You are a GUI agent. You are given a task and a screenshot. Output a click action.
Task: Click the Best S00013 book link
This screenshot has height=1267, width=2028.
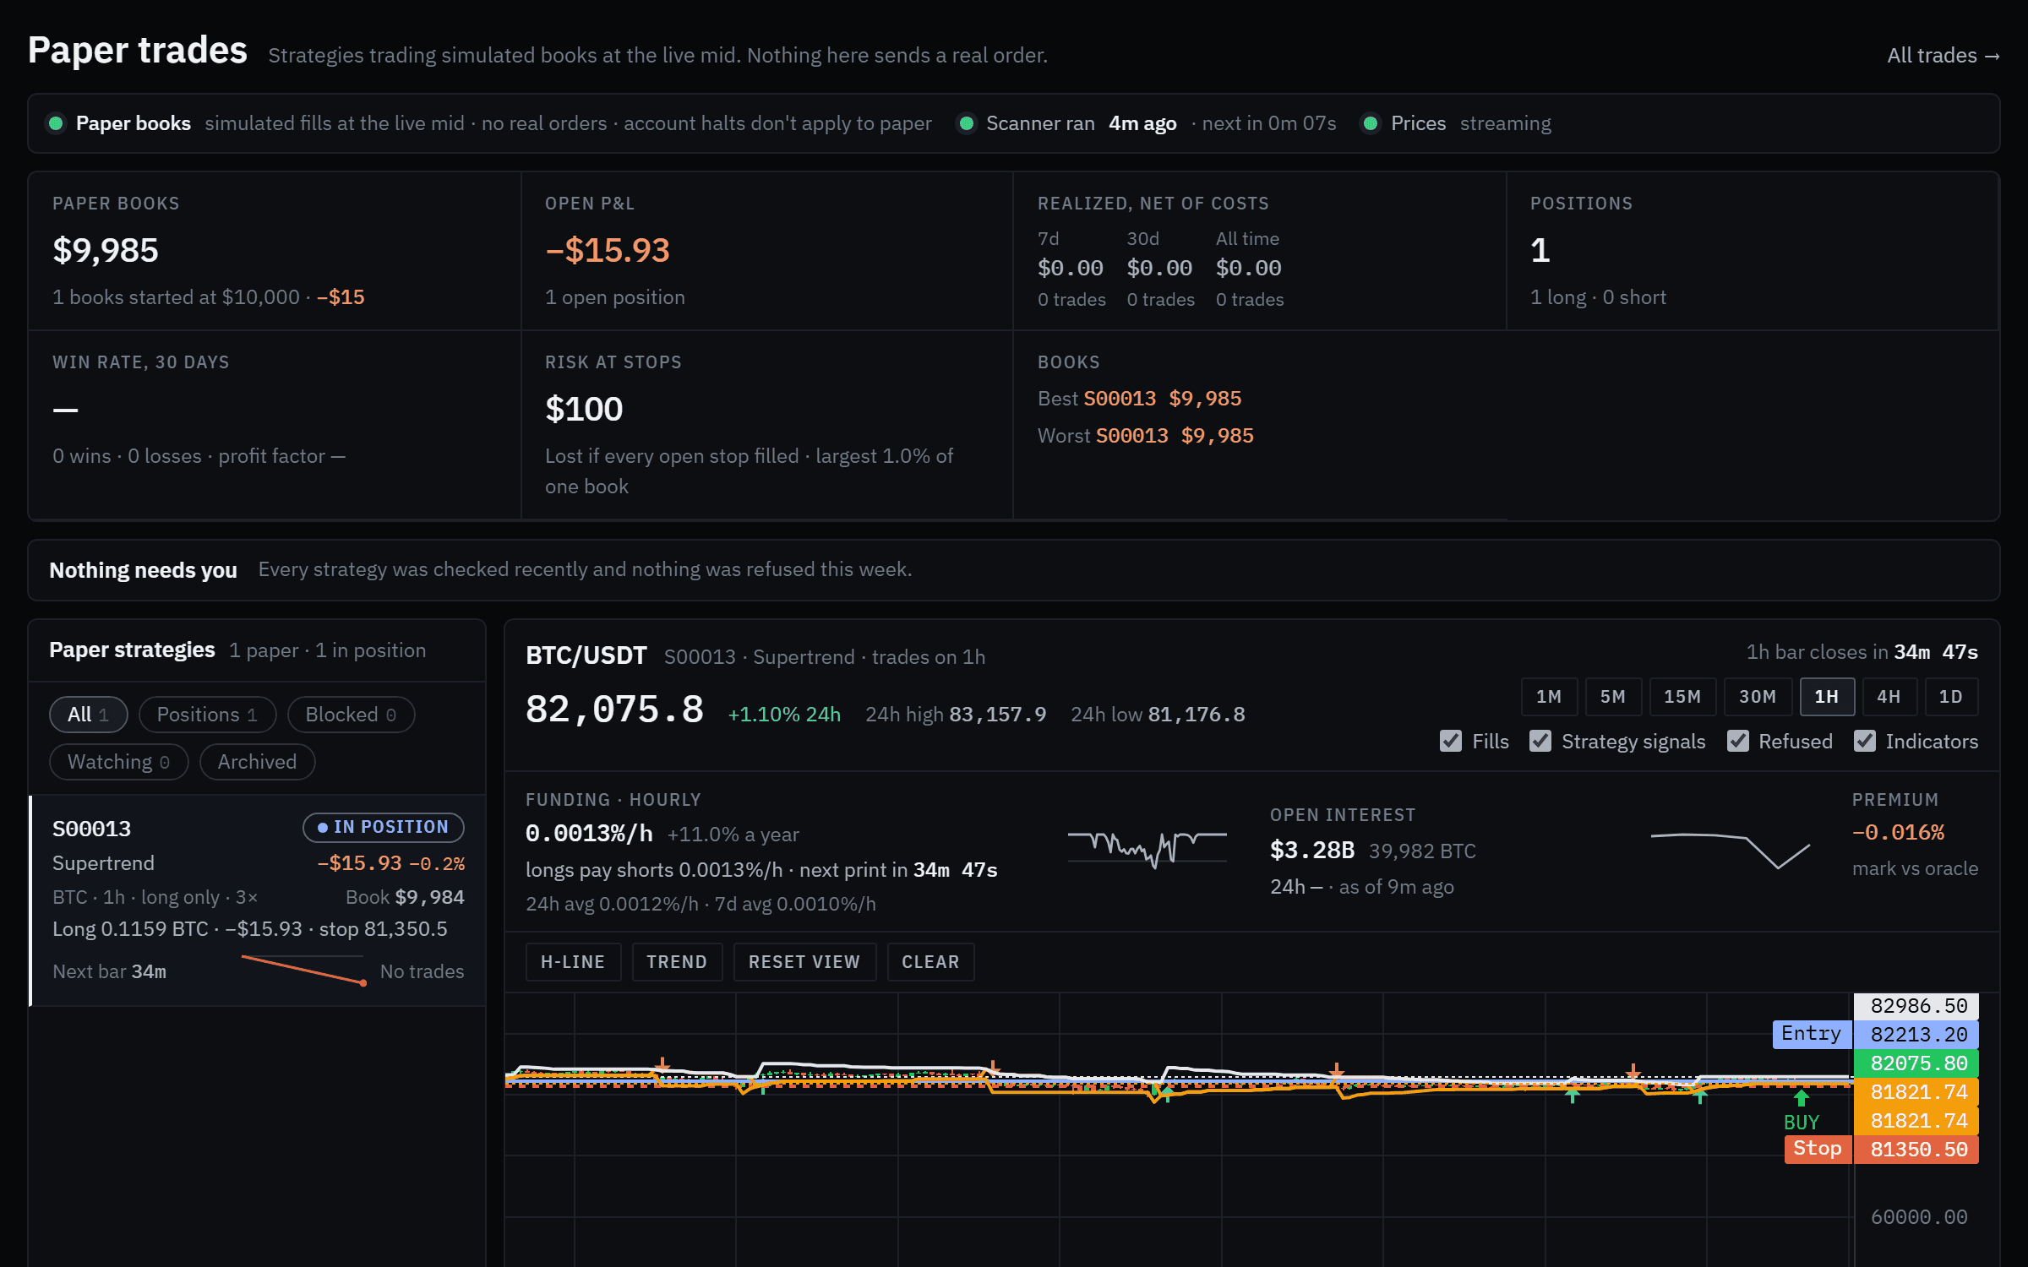(x=1120, y=399)
